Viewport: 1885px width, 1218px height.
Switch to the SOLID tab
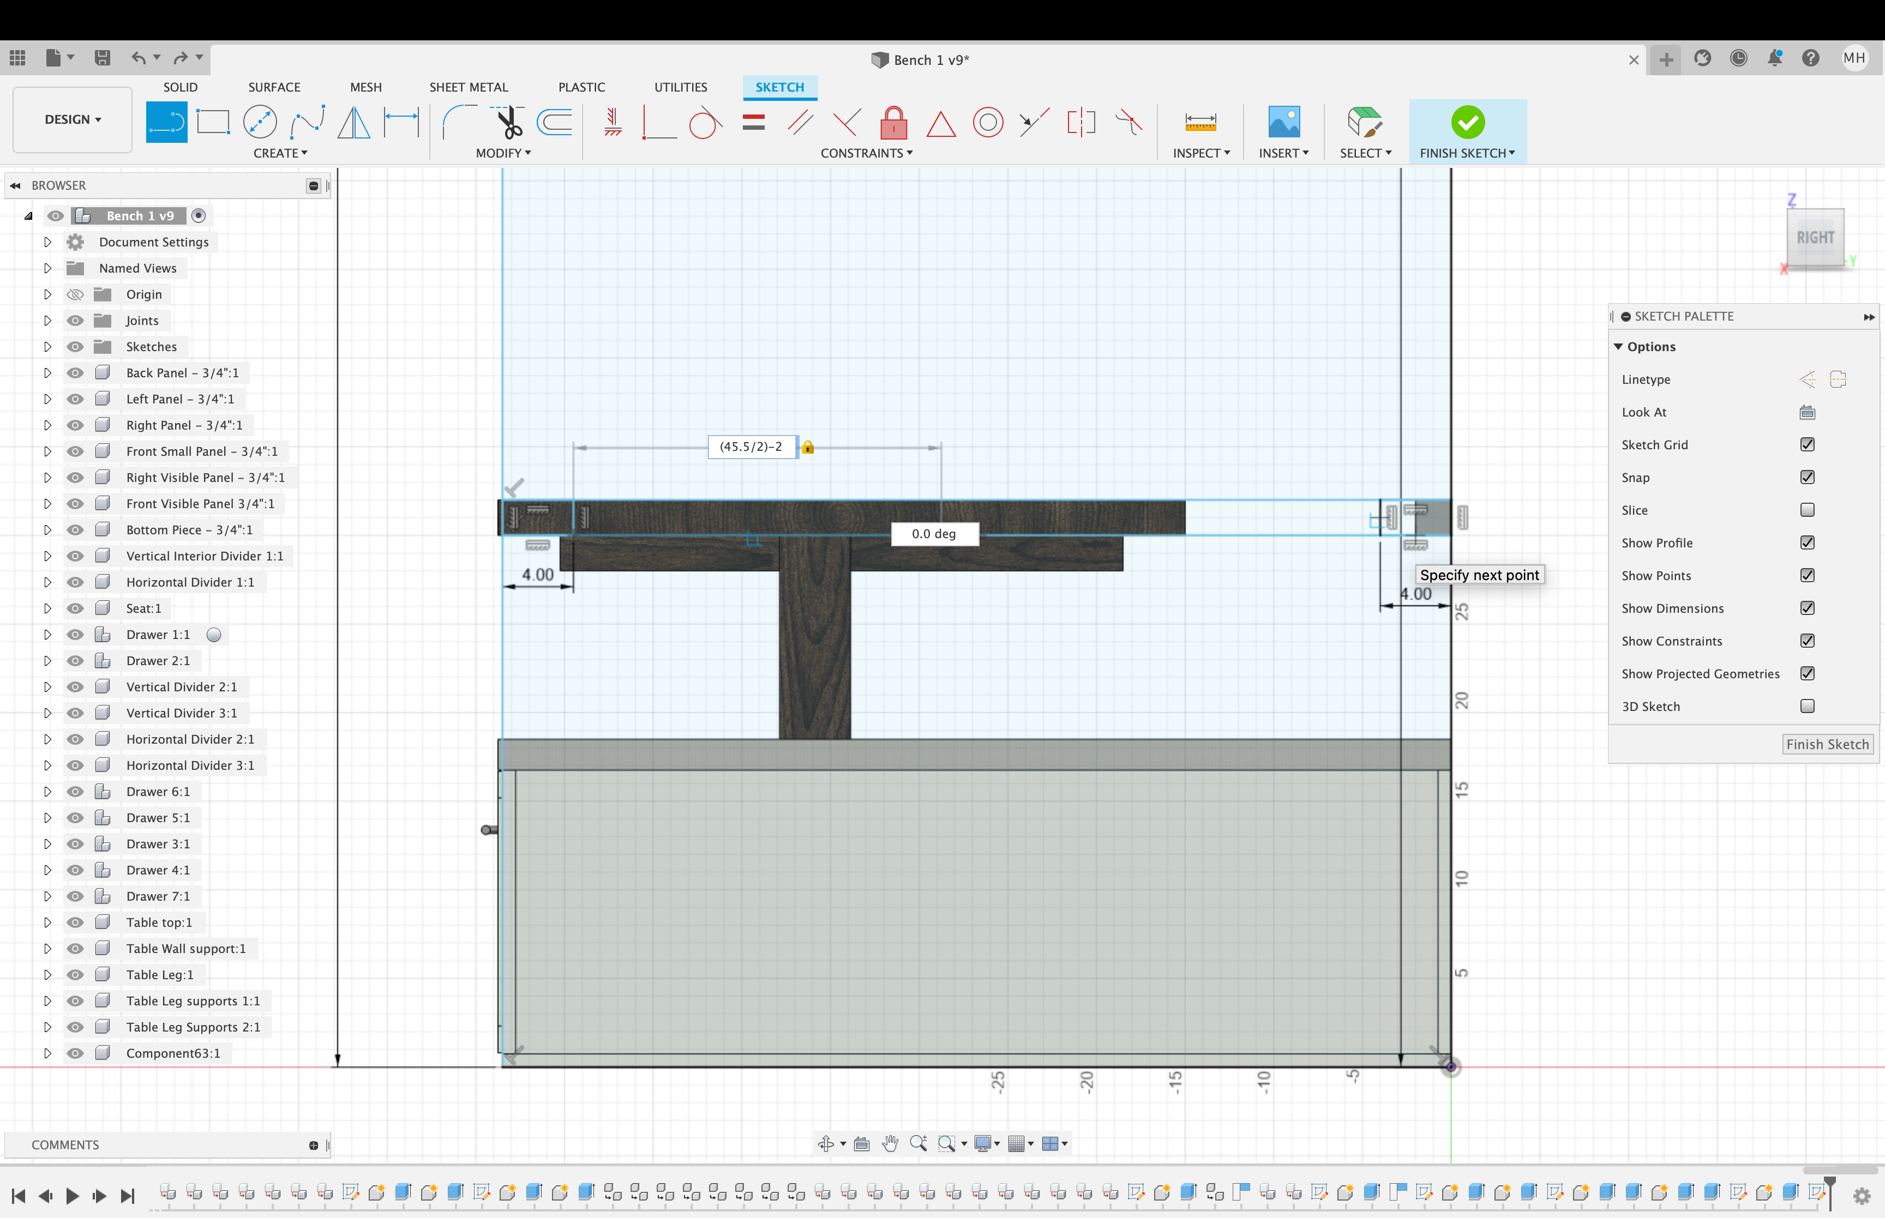coord(181,87)
